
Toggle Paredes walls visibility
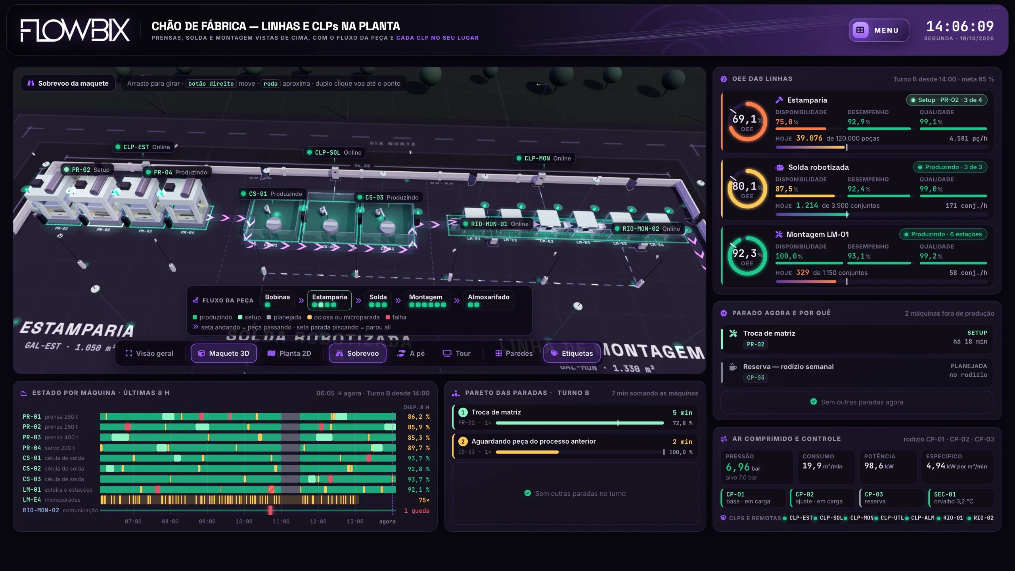(514, 353)
